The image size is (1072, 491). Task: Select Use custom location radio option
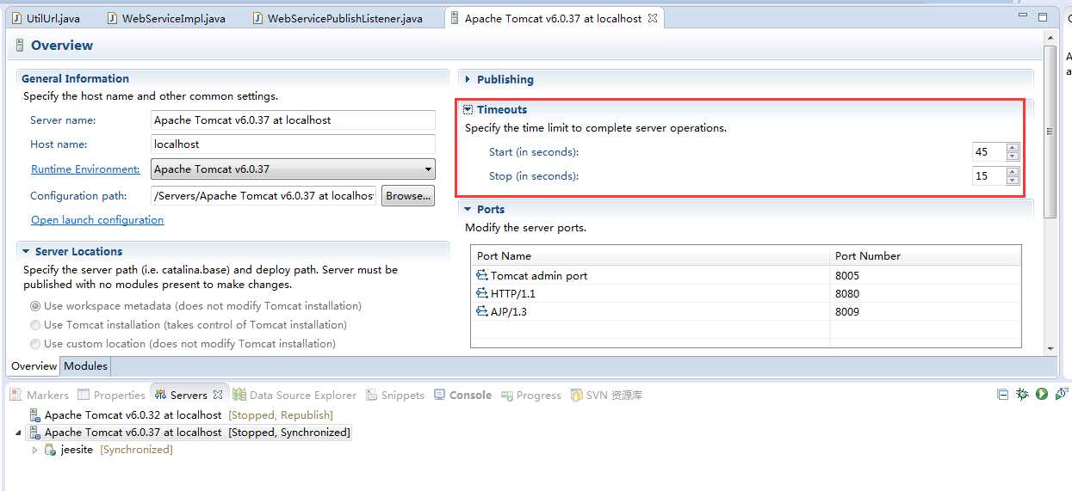click(x=35, y=344)
